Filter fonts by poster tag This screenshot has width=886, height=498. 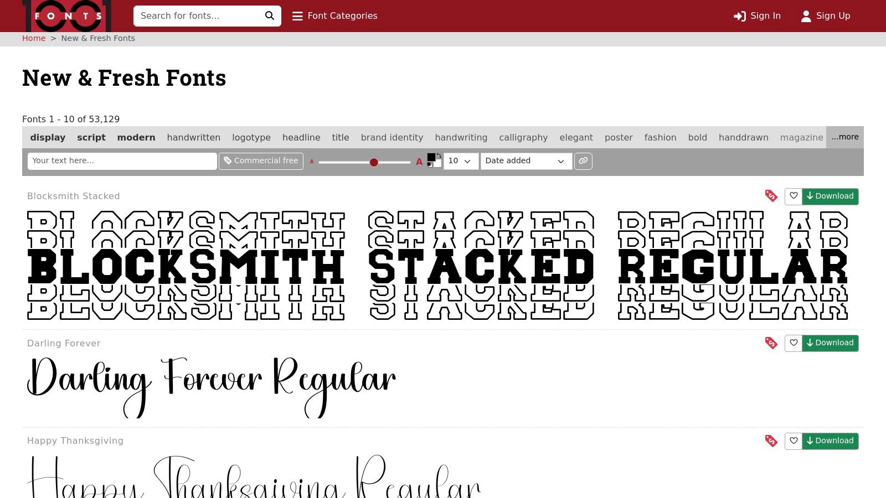click(619, 137)
